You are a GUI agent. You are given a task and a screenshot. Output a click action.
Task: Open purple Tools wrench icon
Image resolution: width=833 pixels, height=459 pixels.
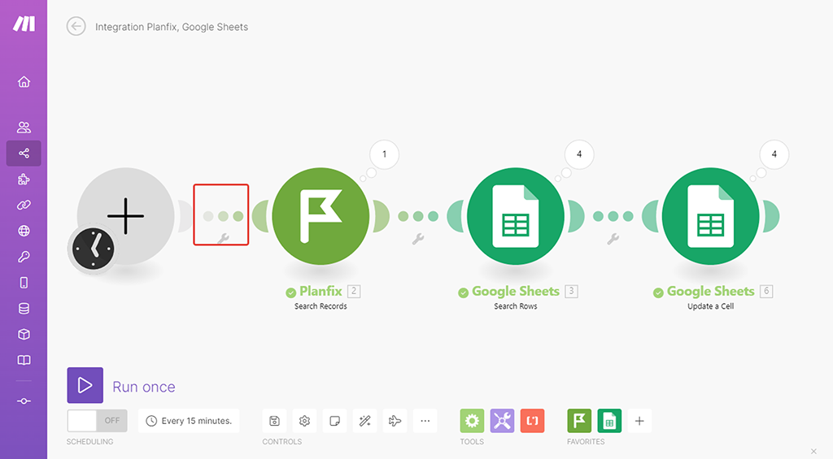502,421
